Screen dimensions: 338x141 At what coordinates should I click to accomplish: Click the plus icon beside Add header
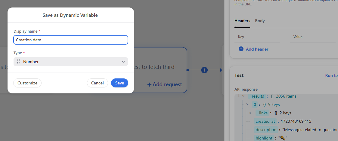(241, 49)
